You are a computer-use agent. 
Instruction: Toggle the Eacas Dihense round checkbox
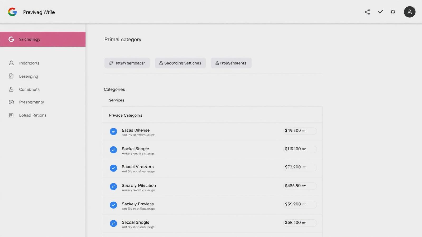click(x=113, y=131)
